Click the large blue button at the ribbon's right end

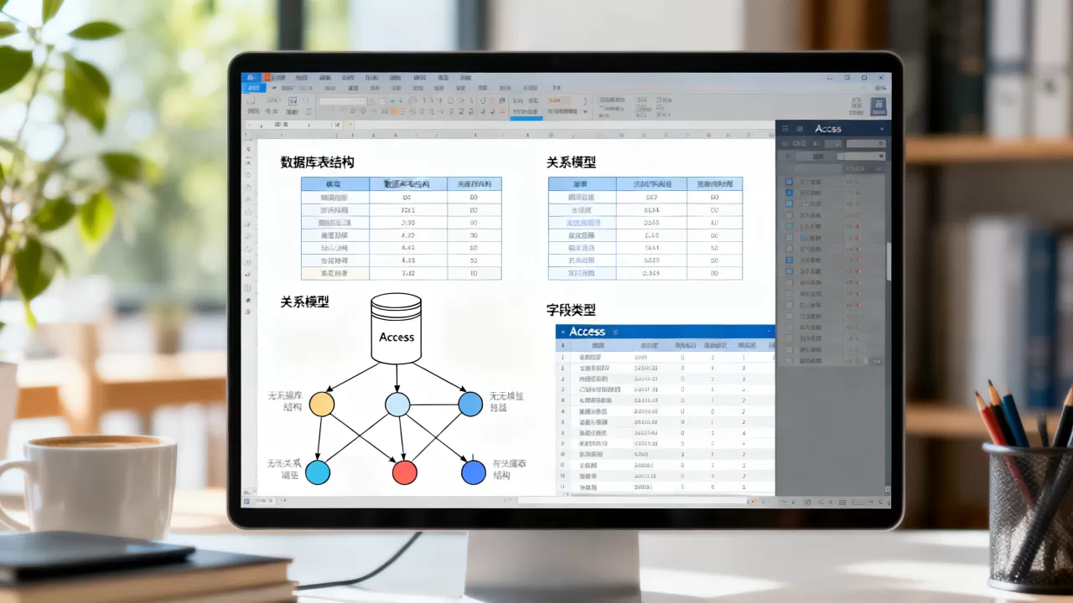(878, 106)
